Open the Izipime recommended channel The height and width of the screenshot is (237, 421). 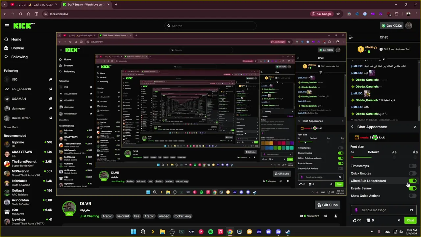(28, 144)
